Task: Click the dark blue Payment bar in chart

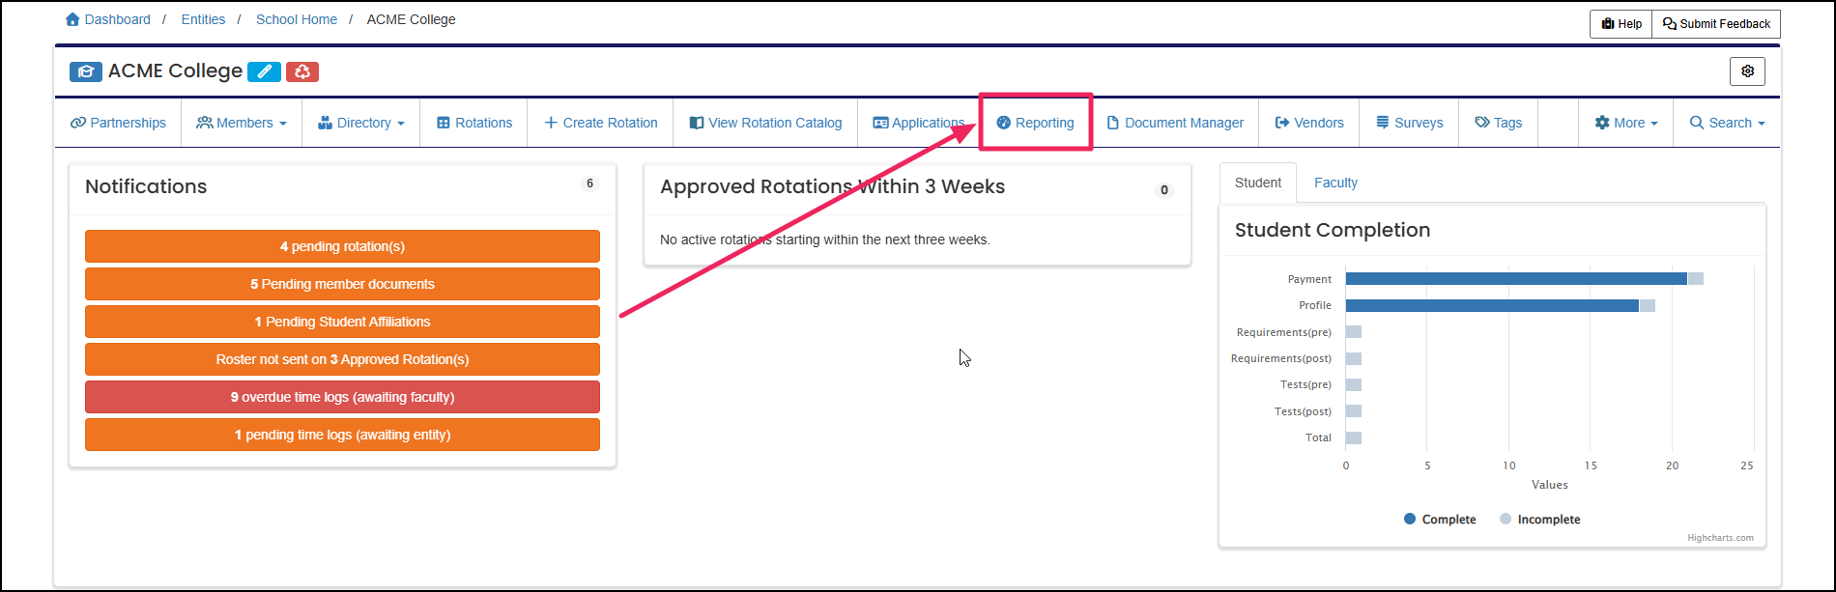Action: (x=1515, y=279)
